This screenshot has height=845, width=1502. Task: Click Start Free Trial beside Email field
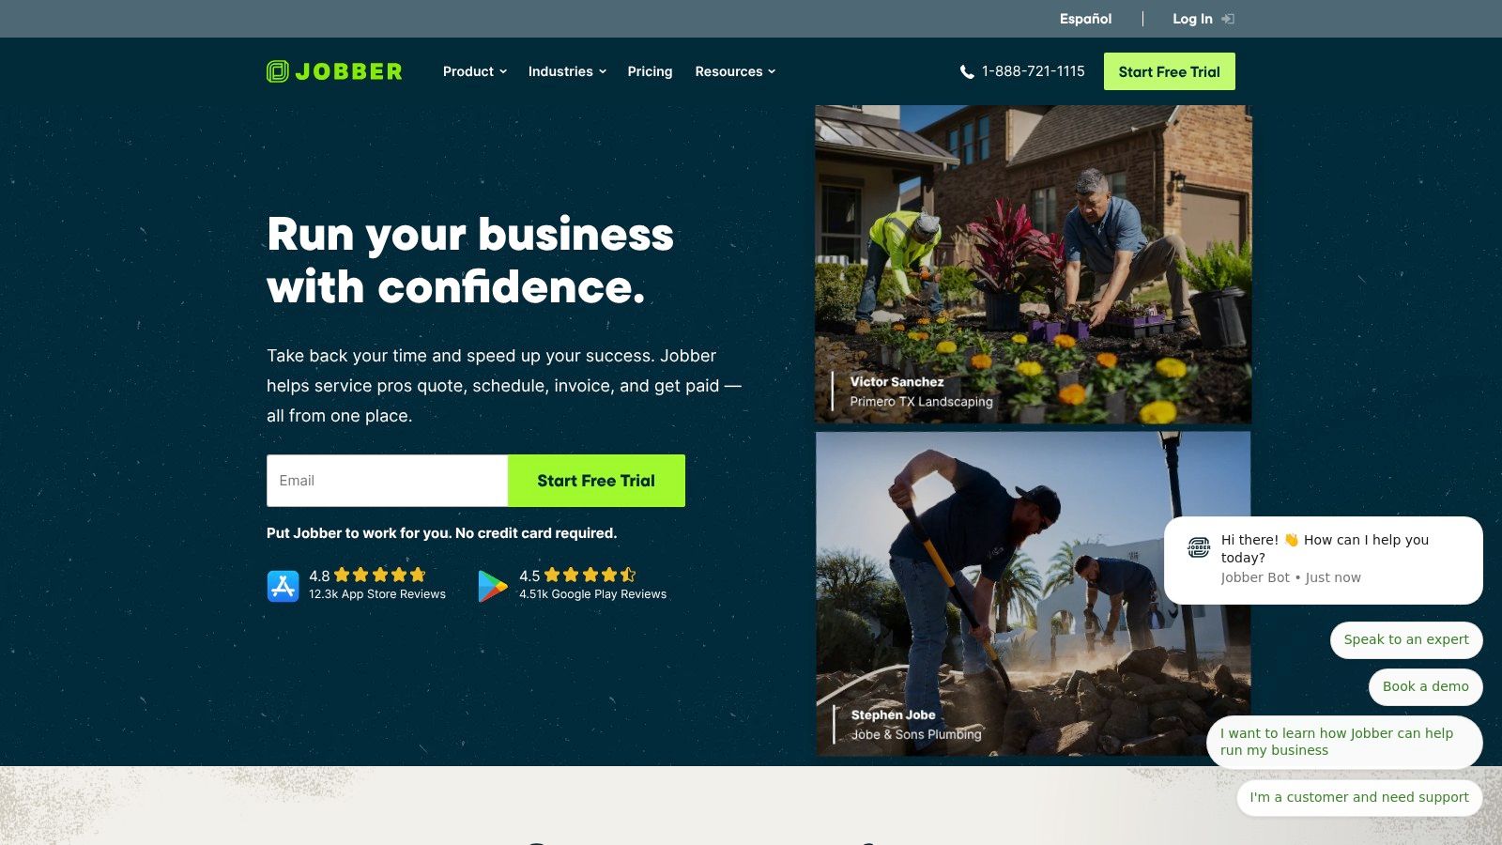tap(596, 481)
